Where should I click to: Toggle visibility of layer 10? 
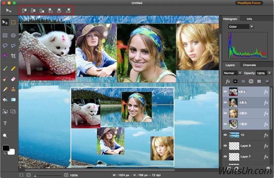pos(225,135)
